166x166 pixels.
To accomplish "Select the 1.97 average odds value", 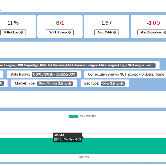I will point(107,23).
